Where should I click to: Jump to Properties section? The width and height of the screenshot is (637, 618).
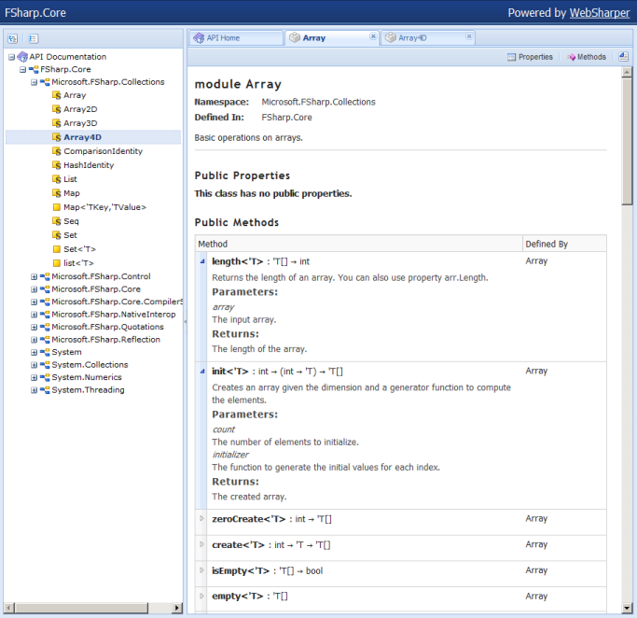(x=530, y=57)
